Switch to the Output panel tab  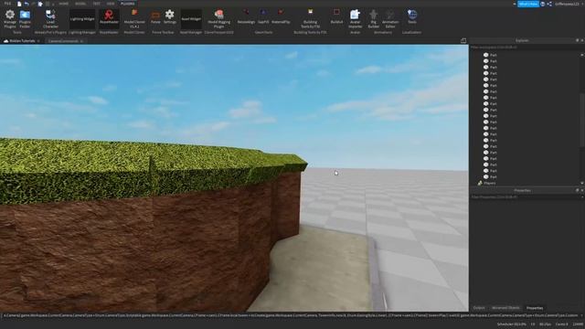coord(479,308)
